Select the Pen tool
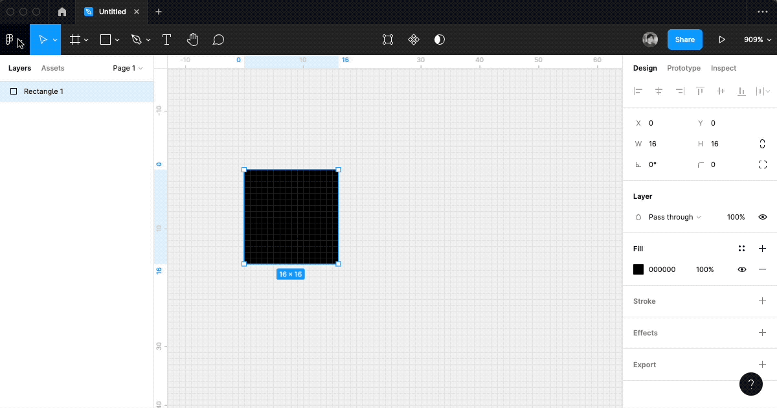The height and width of the screenshot is (408, 777). (x=136, y=40)
